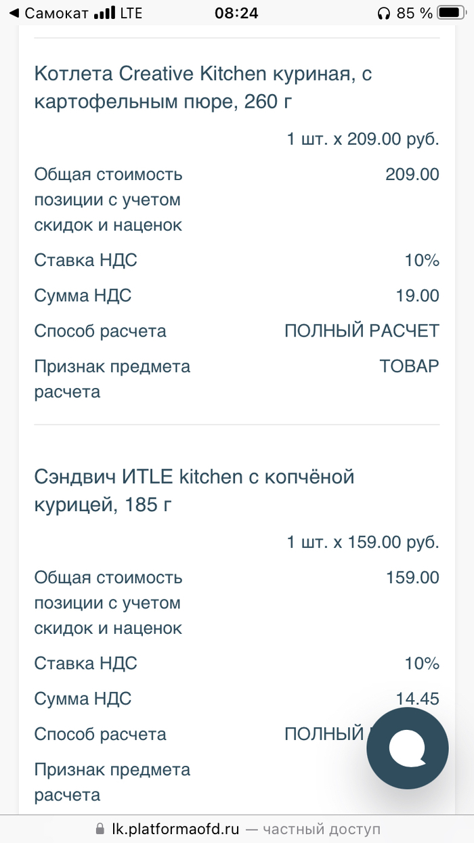This screenshot has width=474, height=843.
Task: Tap the частный доступ private mode label
Action: (x=321, y=829)
